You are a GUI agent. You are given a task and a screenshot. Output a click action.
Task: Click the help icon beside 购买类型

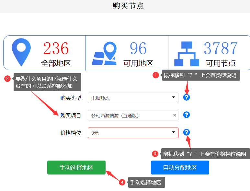187,97
